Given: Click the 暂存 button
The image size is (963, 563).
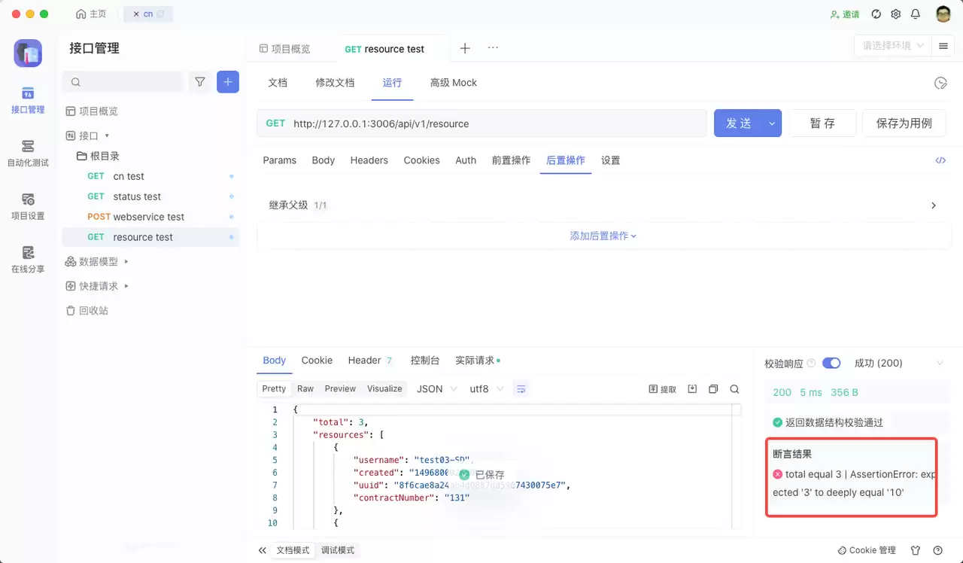Looking at the screenshot, I should (x=822, y=123).
